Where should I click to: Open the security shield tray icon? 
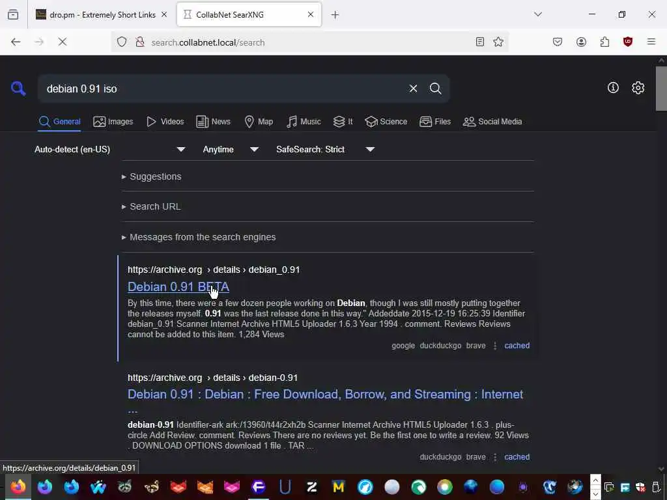(x=641, y=487)
